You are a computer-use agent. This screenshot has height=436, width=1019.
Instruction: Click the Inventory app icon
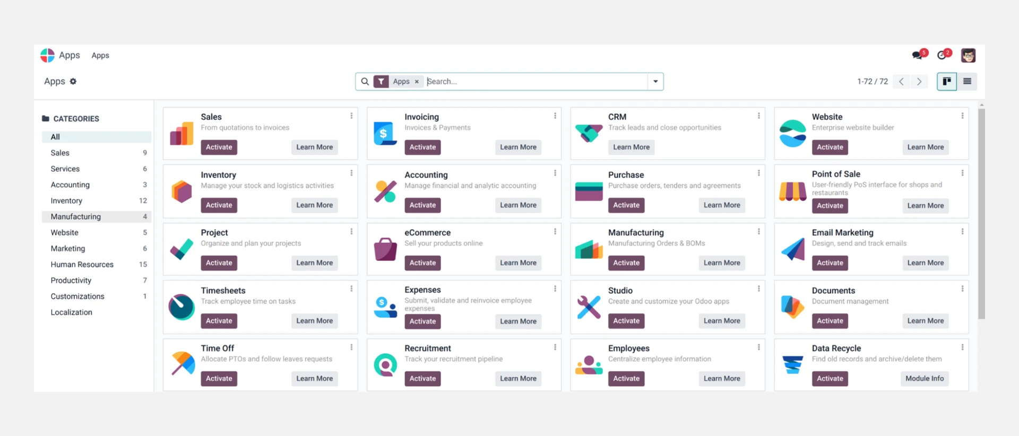182,191
